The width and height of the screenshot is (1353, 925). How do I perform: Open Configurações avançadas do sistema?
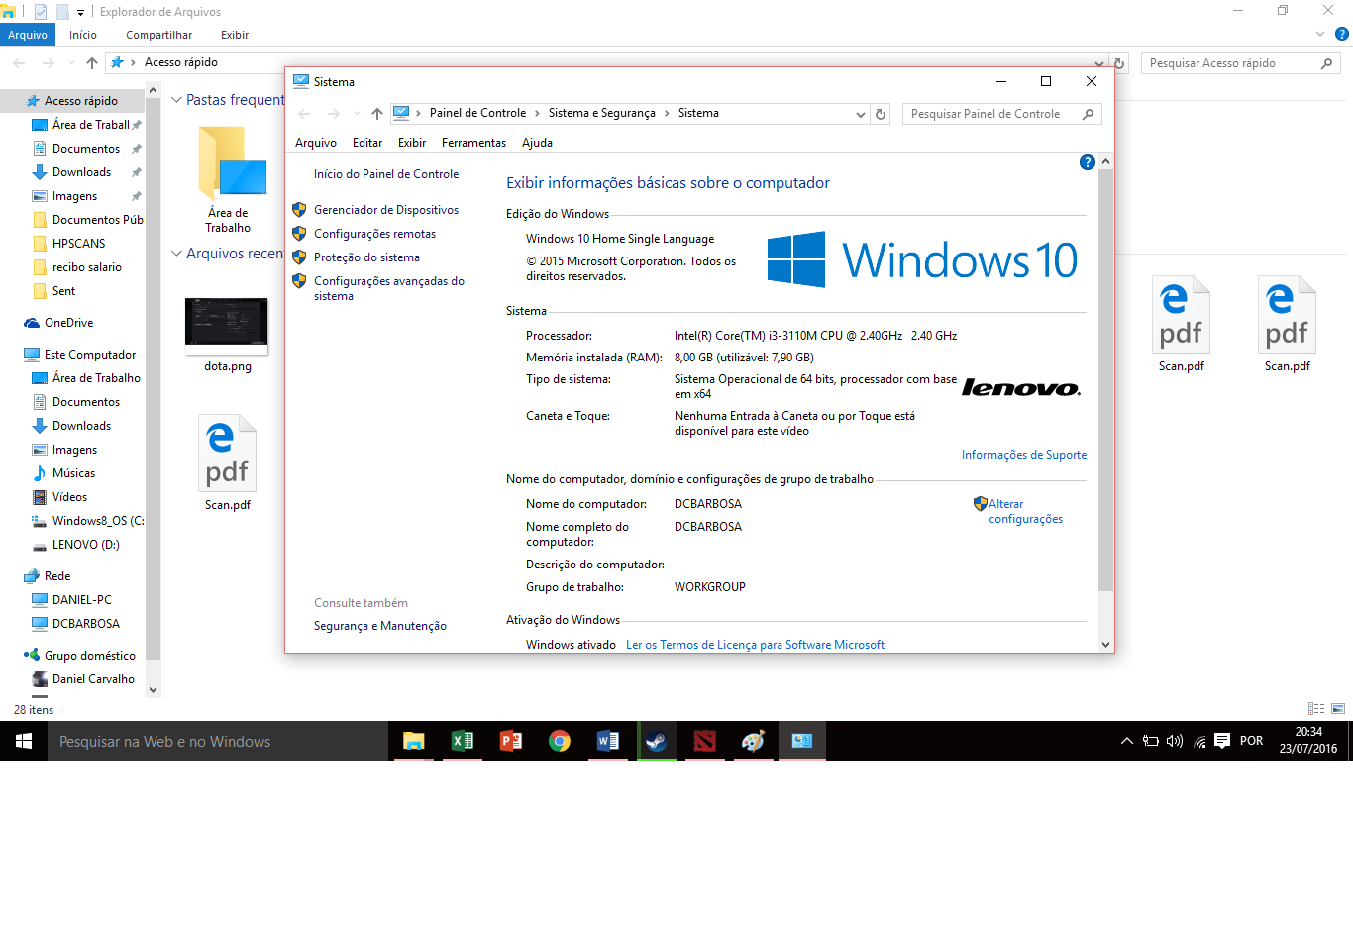(389, 288)
